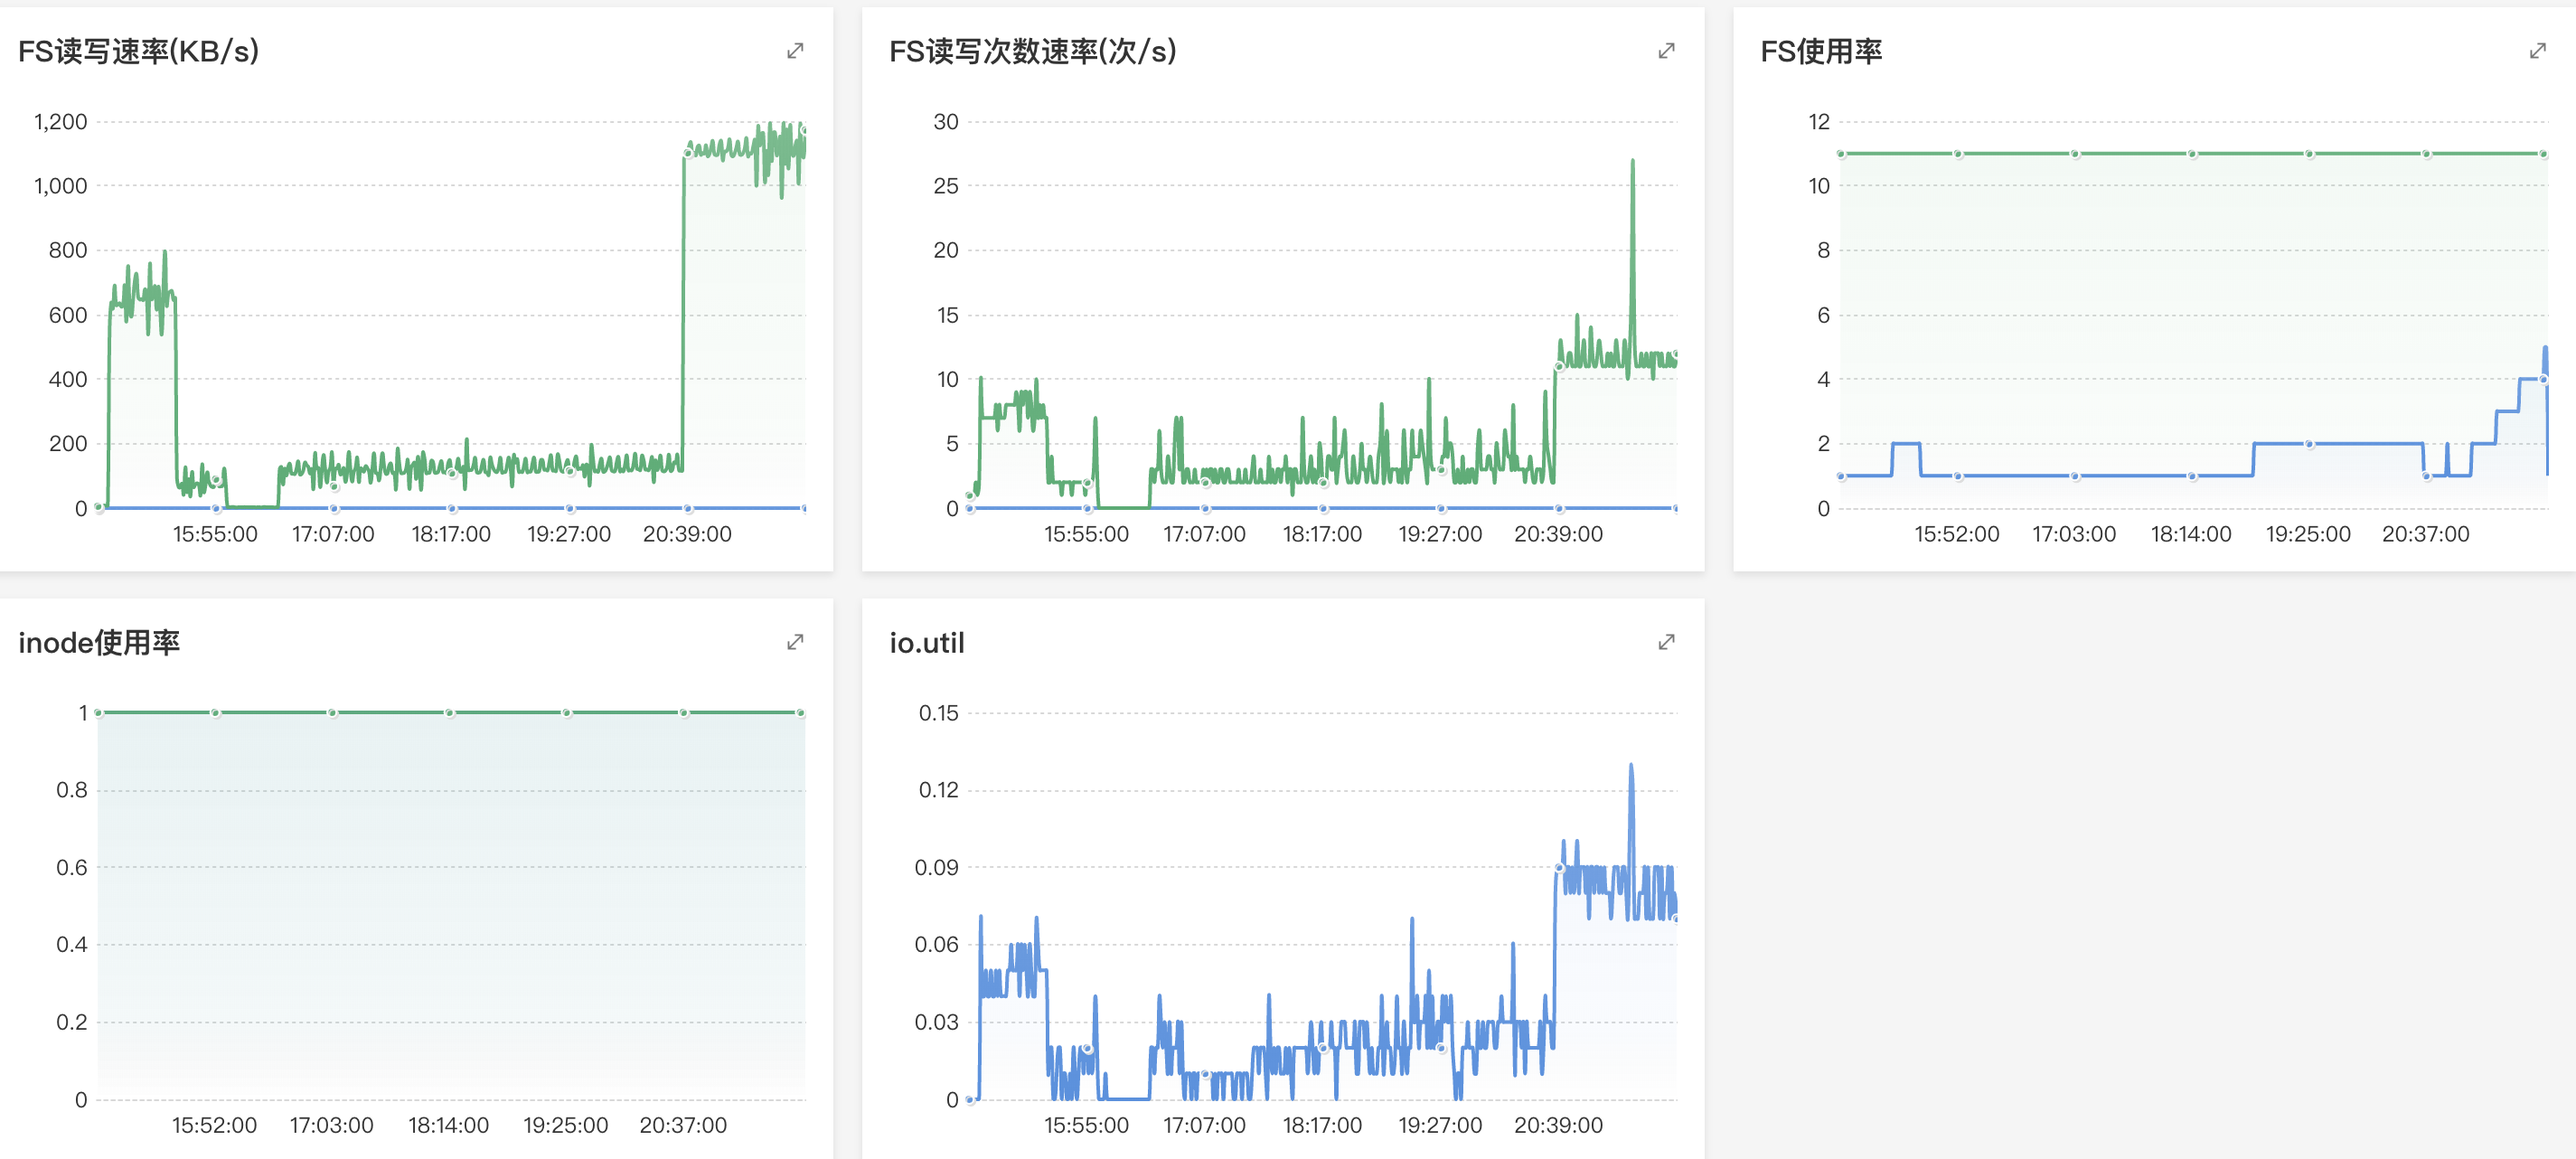This screenshot has width=2576, height=1159.
Task: Expand the FS读写次数速率(次/s) chart
Action: tap(1666, 51)
